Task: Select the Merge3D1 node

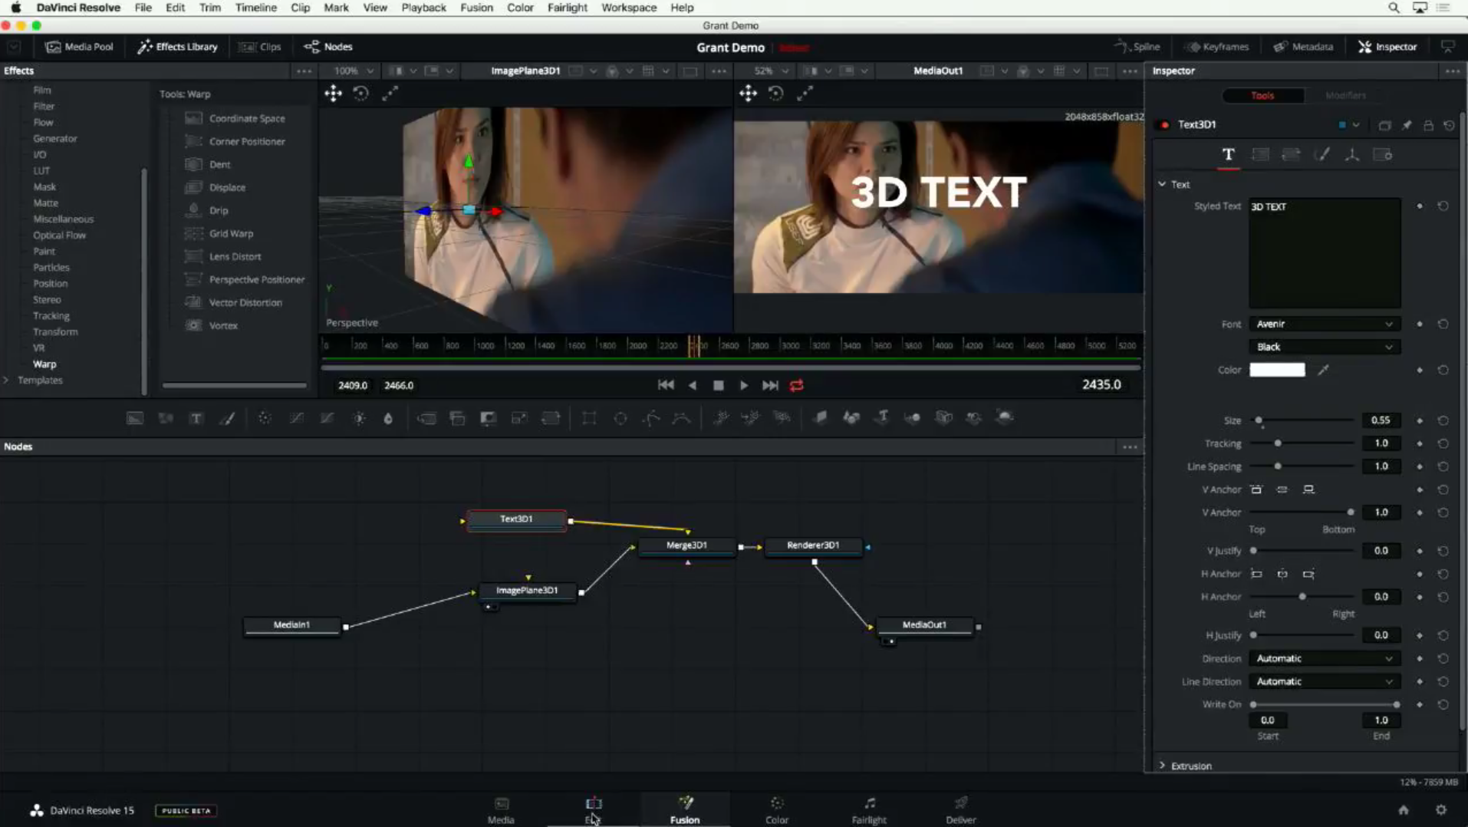Action: (686, 545)
